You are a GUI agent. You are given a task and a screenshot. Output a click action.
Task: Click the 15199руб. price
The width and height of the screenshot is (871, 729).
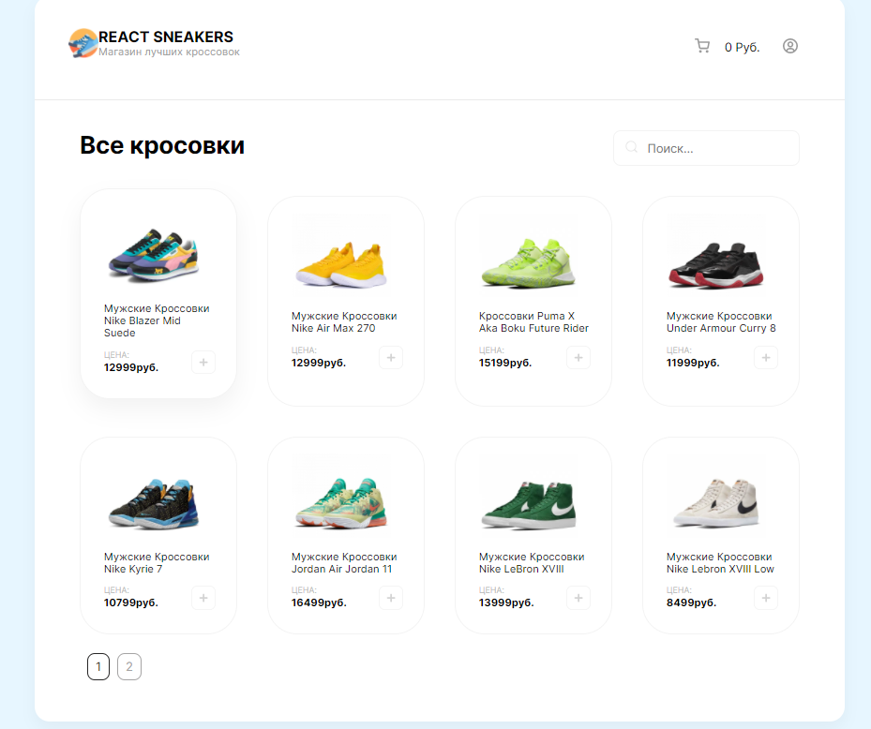click(505, 364)
